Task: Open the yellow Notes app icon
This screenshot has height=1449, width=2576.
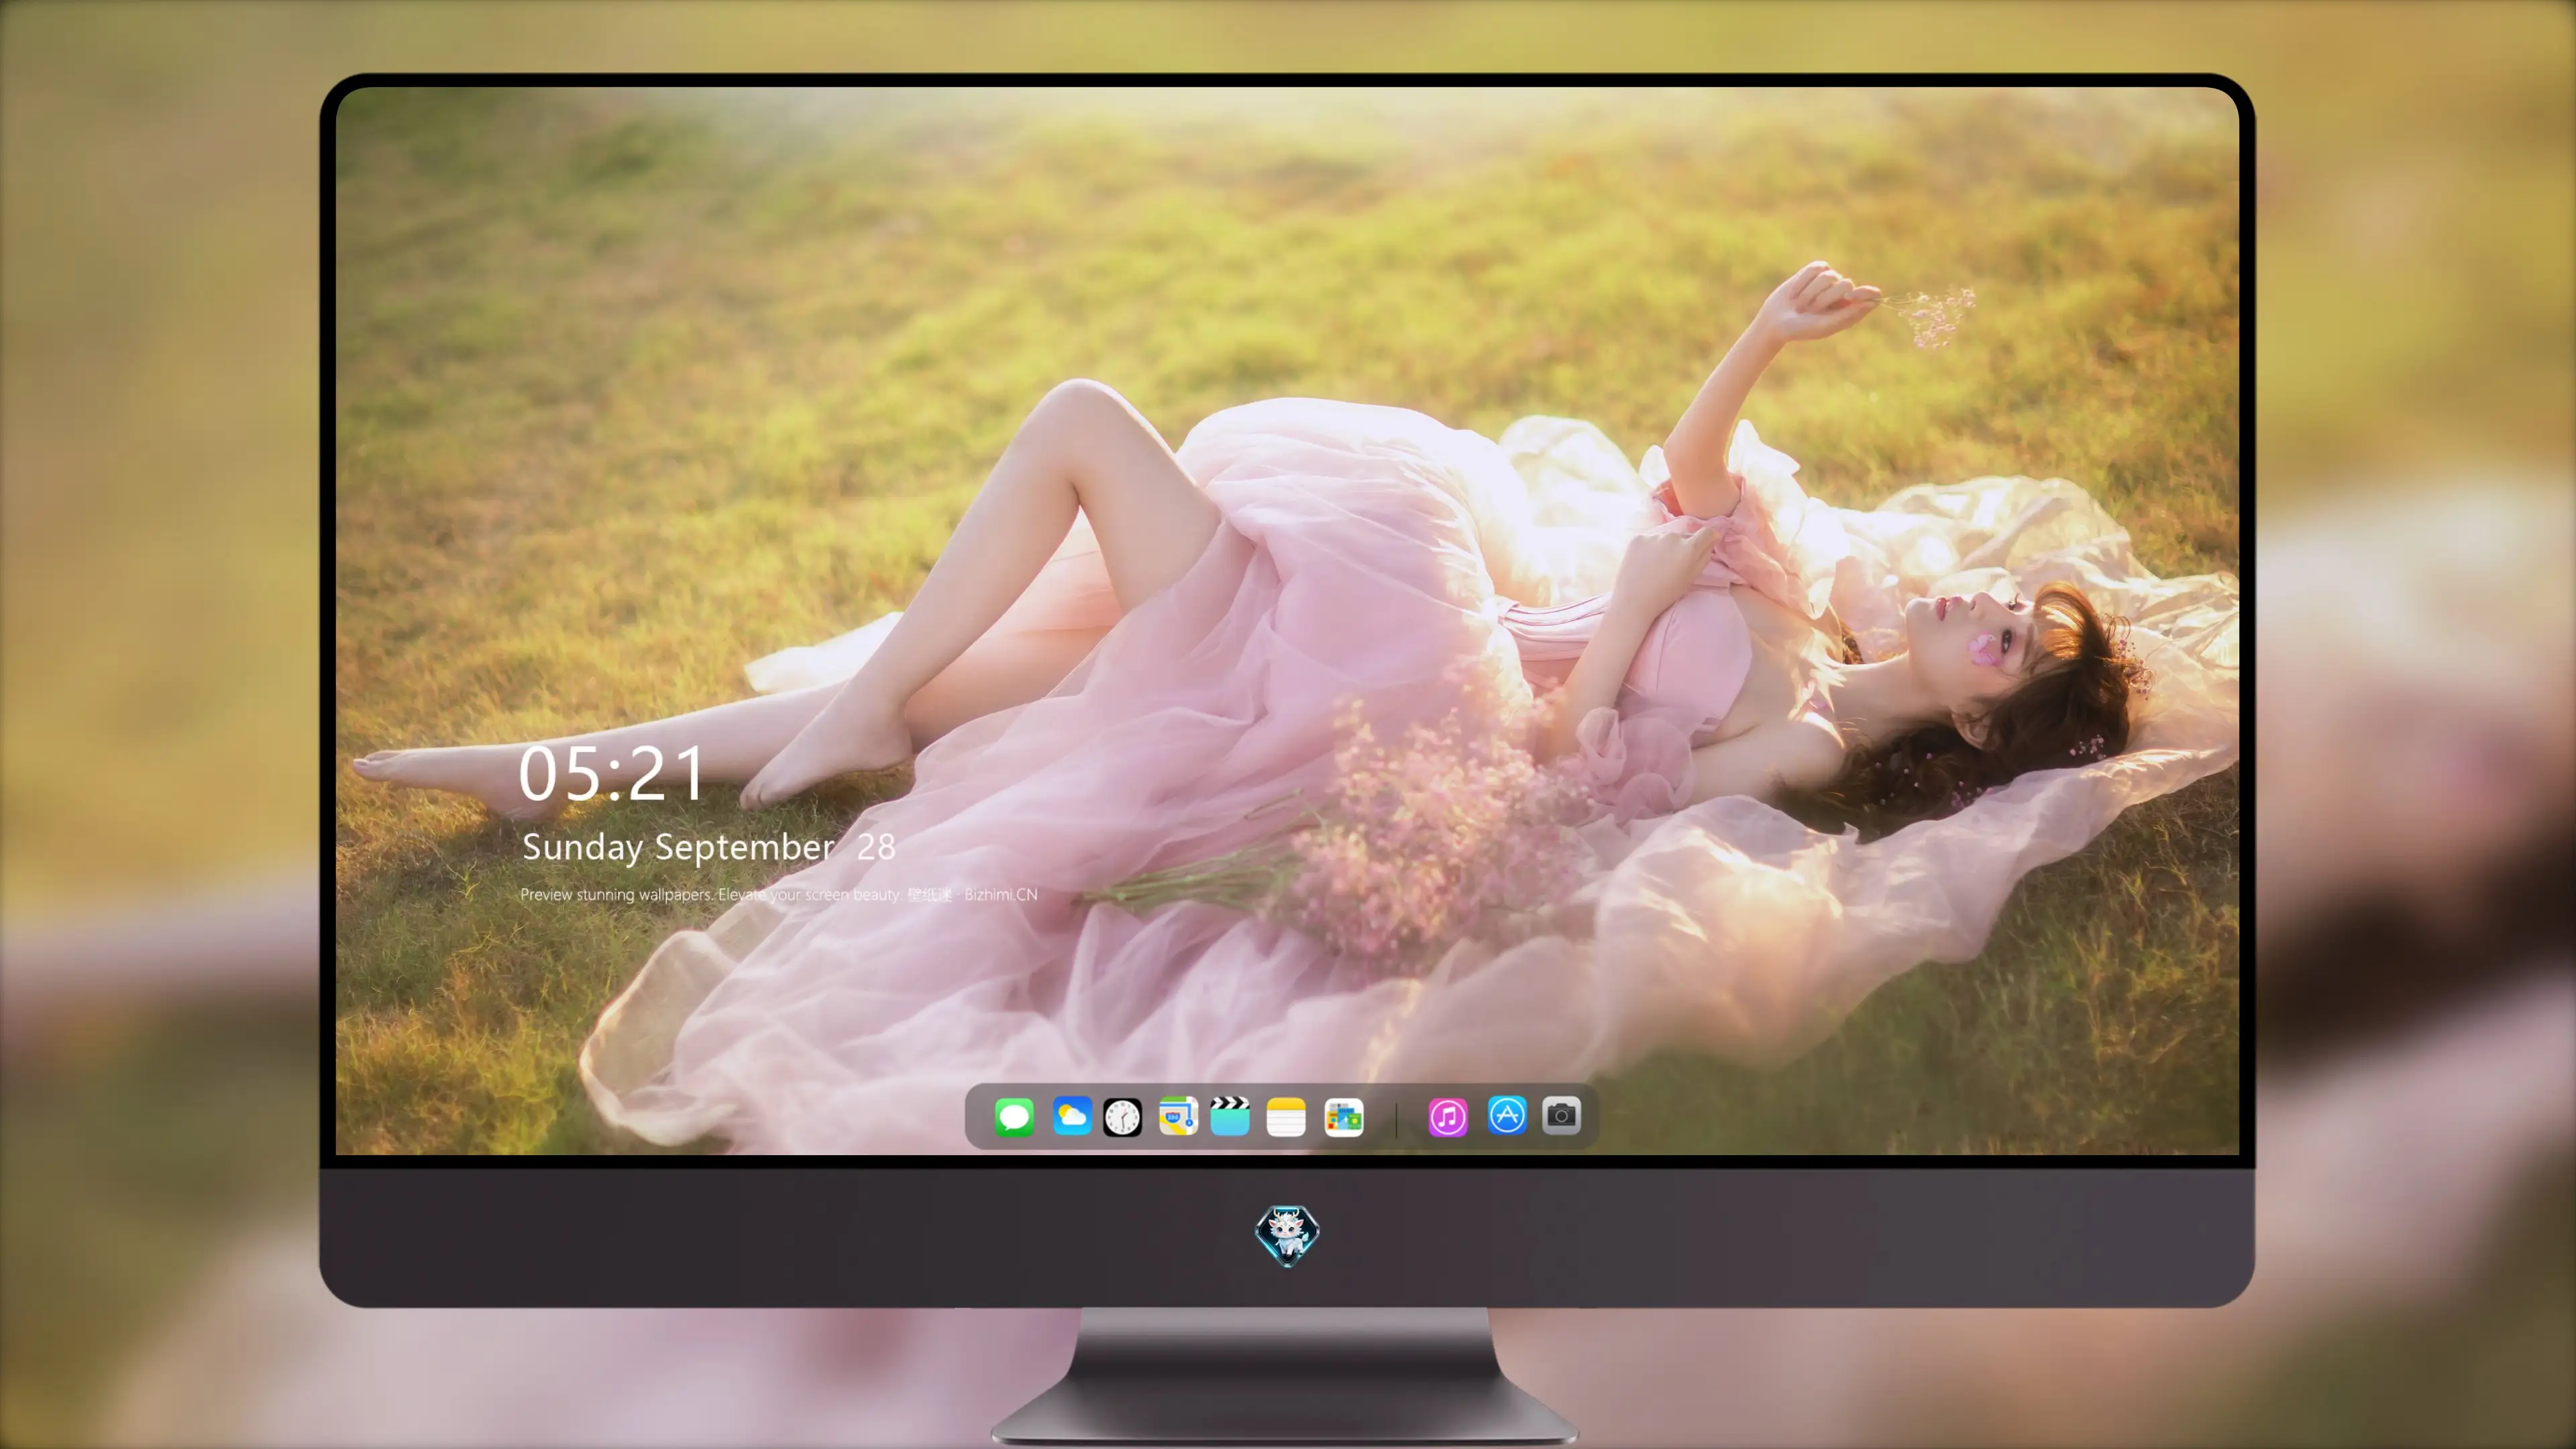Action: coord(1286,1117)
